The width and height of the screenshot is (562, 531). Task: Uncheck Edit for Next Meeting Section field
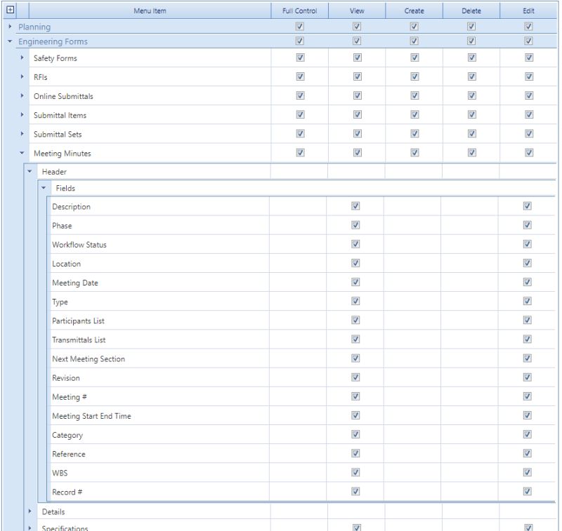click(x=528, y=358)
